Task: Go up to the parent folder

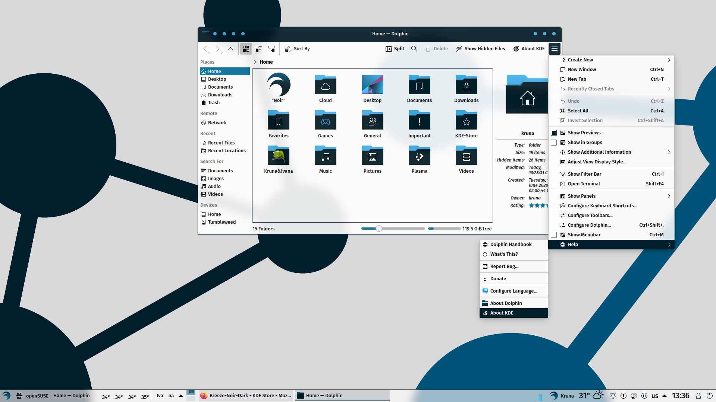Action: tap(230, 49)
